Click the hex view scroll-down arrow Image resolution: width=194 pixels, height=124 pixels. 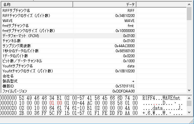pyautogui.click(x=189, y=112)
